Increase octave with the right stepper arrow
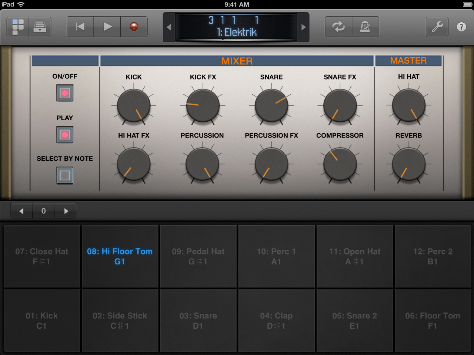 coord(66,211)
